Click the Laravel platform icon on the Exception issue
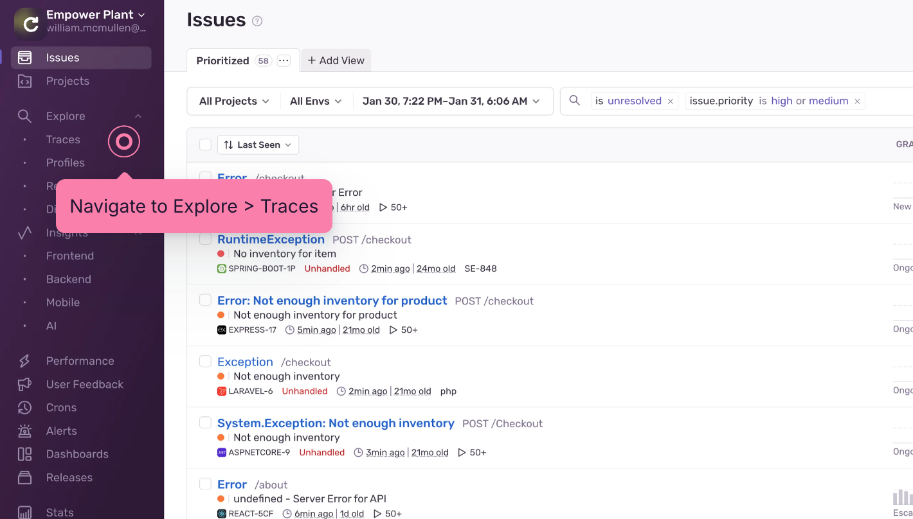The width and height of the screenshot is (913, 519). coord(221,391)
